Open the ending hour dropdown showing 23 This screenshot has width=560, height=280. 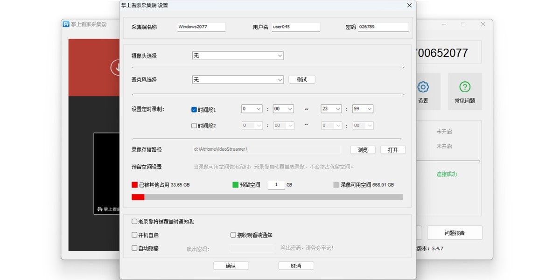point(331,108)
